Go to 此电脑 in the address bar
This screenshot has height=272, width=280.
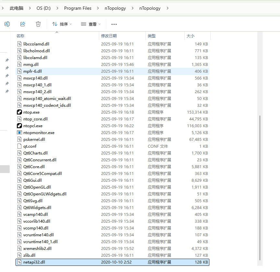coord(17,8)
